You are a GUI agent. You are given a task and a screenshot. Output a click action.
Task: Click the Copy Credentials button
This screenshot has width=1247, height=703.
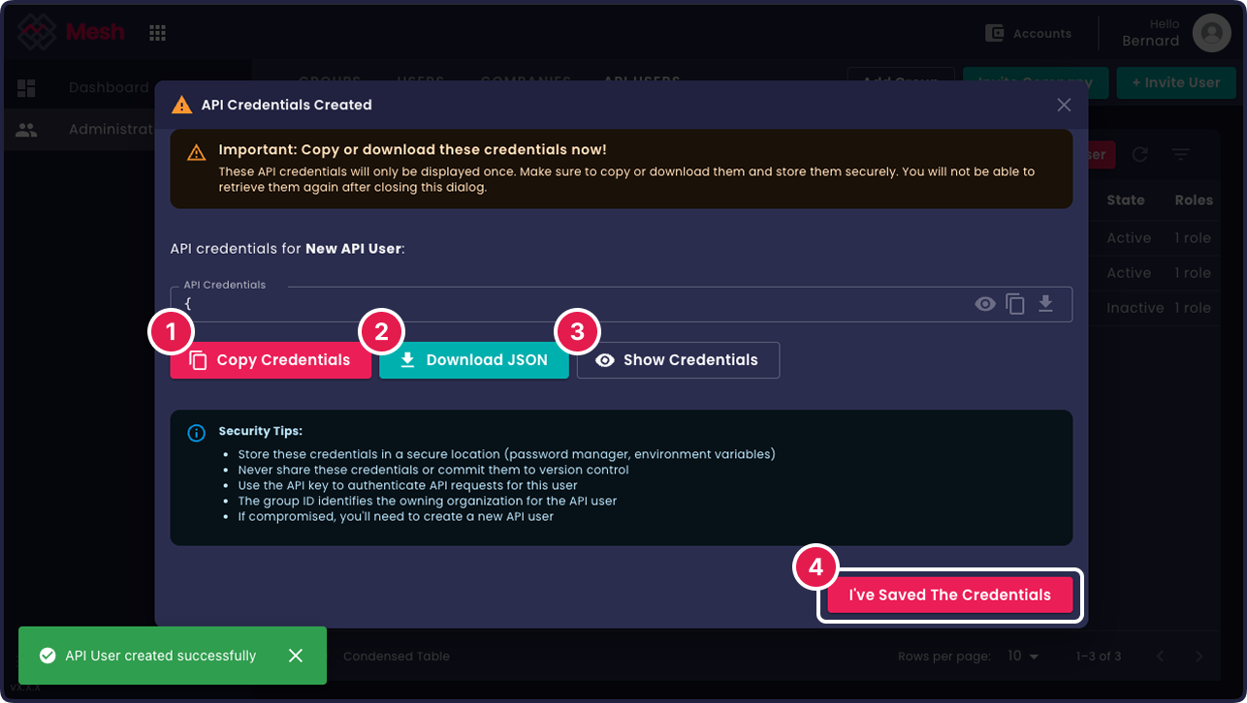pyautogui.click(x=271, y=359)
